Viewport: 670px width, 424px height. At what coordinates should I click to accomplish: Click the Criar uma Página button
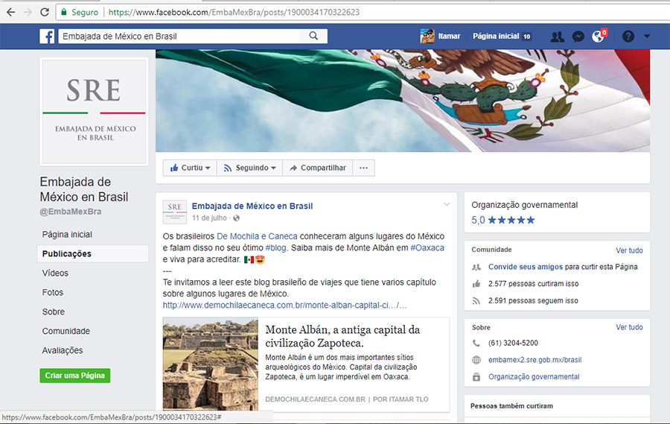coord(74,376)
